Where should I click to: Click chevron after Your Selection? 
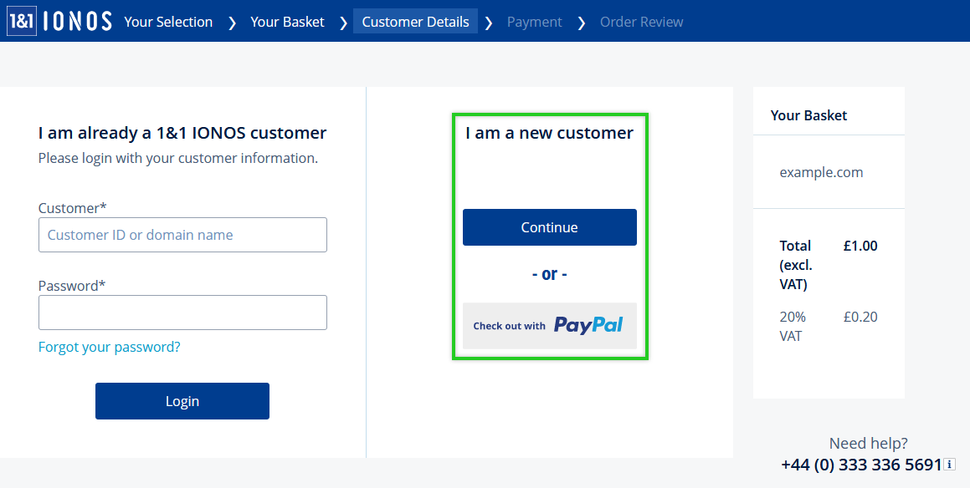pos(232,23)
